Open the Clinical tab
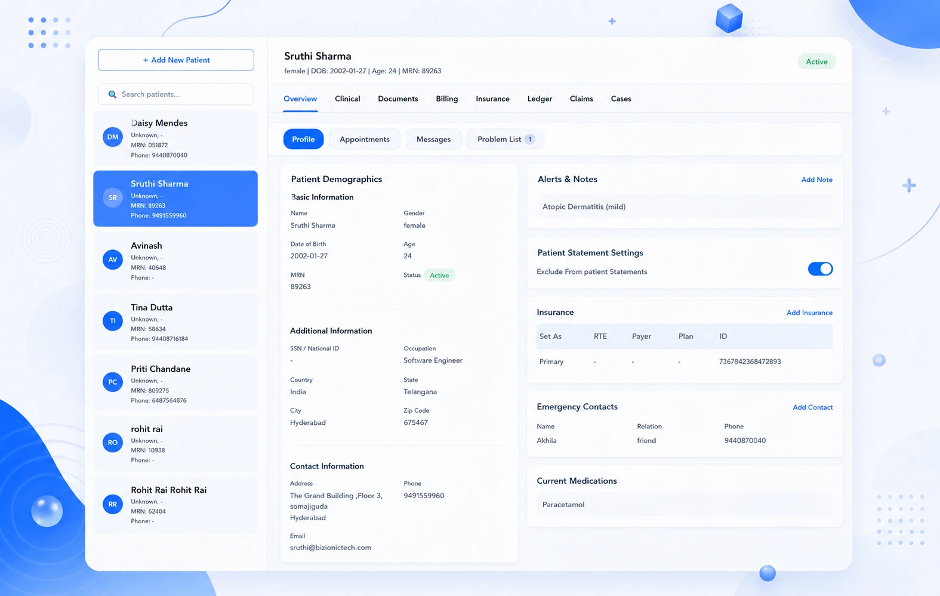Image resolution: width=940 pixels, height=596 pixels. pyautogui.click(x=347, y=99)
